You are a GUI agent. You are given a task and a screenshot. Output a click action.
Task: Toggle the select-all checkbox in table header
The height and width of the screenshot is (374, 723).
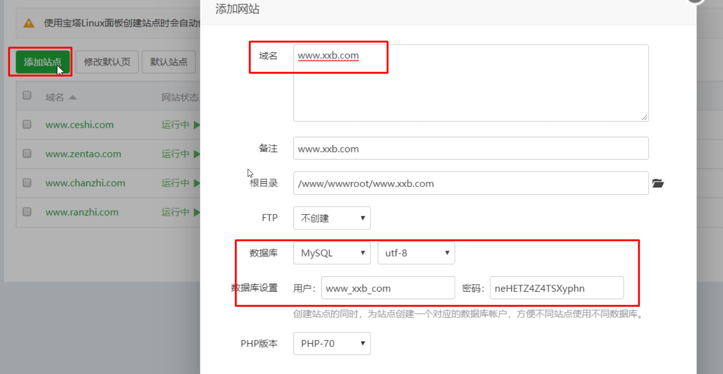point(27,95)
